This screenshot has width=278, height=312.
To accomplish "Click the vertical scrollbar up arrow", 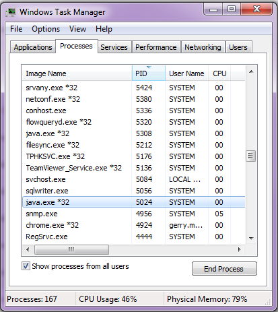I will 251,71.
